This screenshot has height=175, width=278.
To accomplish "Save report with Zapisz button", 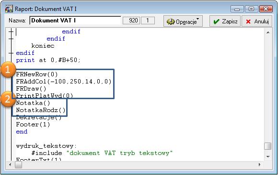I will point(225,21).
